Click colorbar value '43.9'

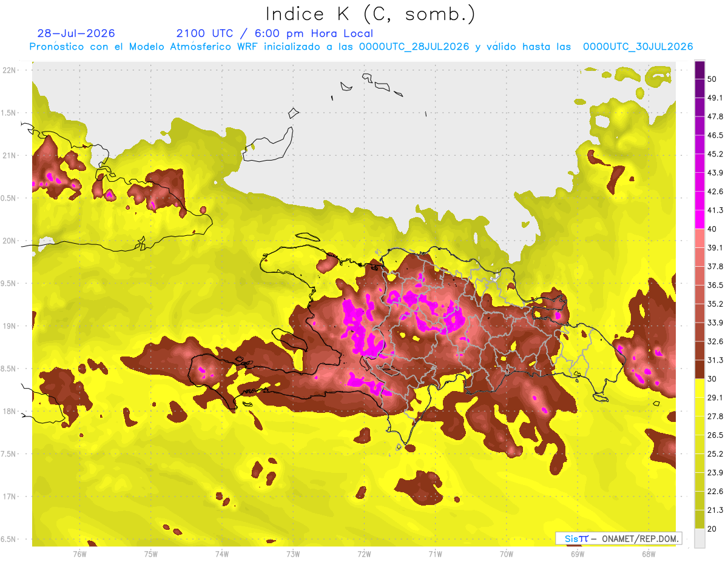point(715,173)
